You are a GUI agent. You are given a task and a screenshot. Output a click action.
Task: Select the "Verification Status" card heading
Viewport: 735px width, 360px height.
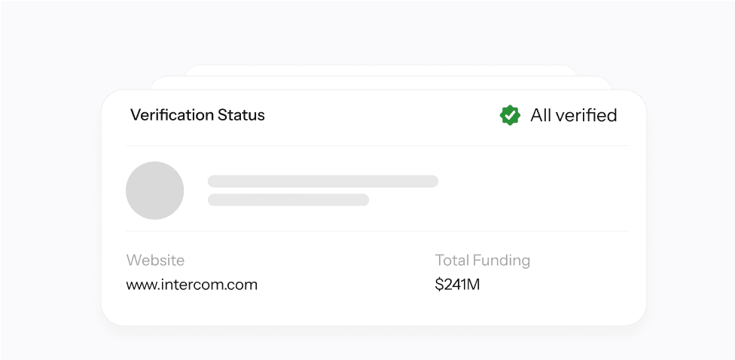(x=197, y=114)
